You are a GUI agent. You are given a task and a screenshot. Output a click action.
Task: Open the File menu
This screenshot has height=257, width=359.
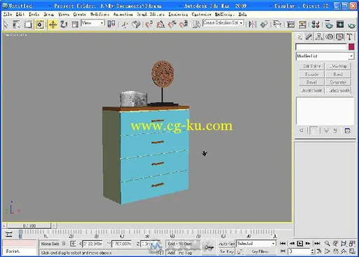pyautogui.click(x=8, y=15)
